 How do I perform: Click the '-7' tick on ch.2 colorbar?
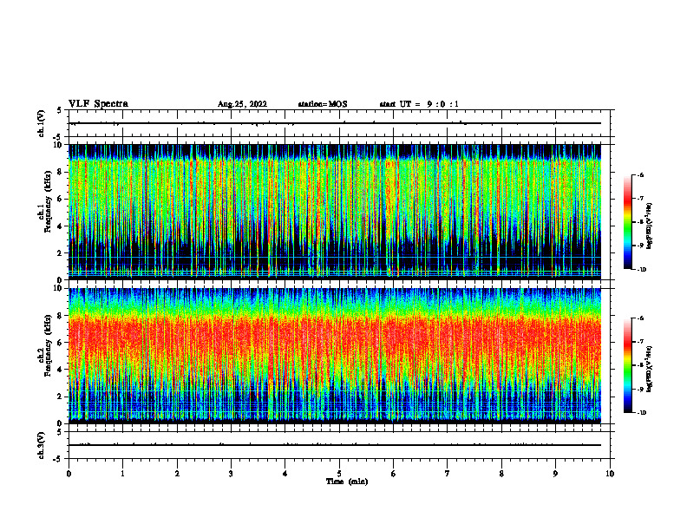tap(640, 342)
